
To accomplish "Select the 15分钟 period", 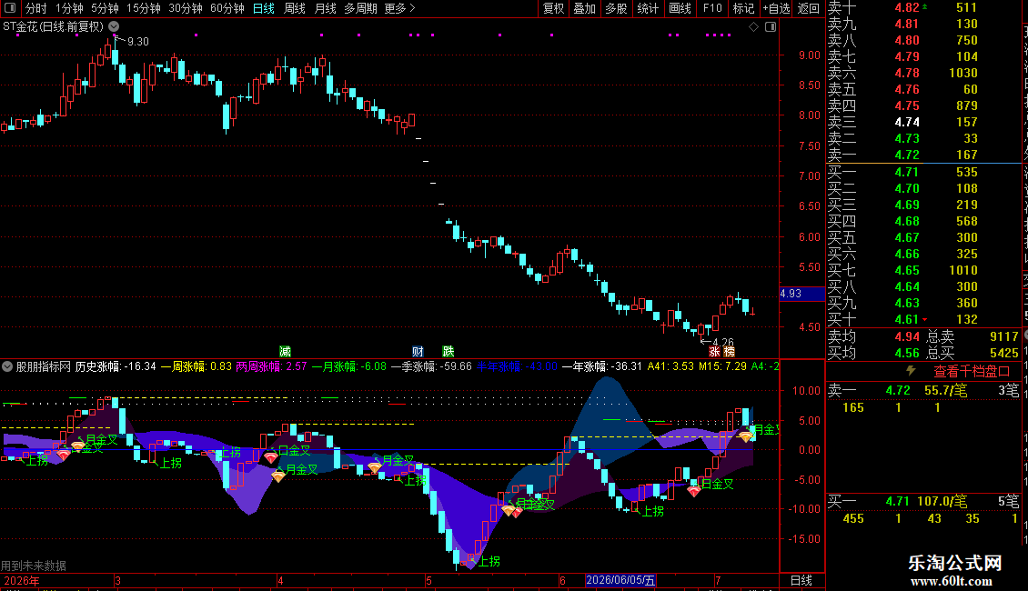I will point(144,8).
